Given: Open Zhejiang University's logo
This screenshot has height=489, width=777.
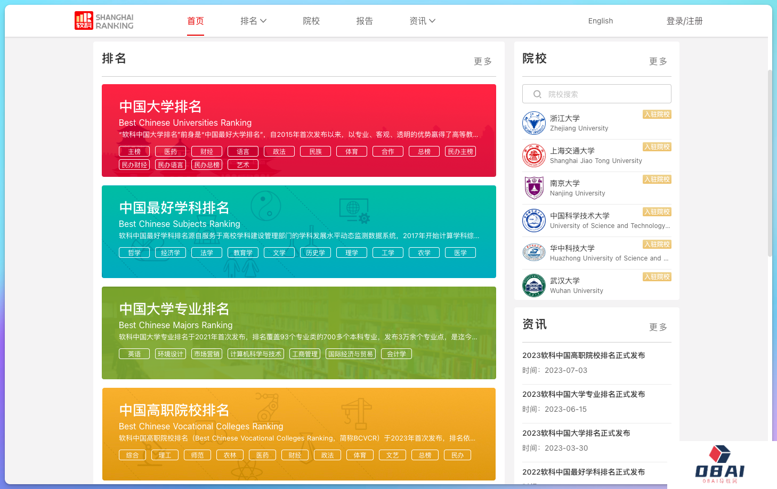Looking at the screenshot, I should (x=534, y=123).
